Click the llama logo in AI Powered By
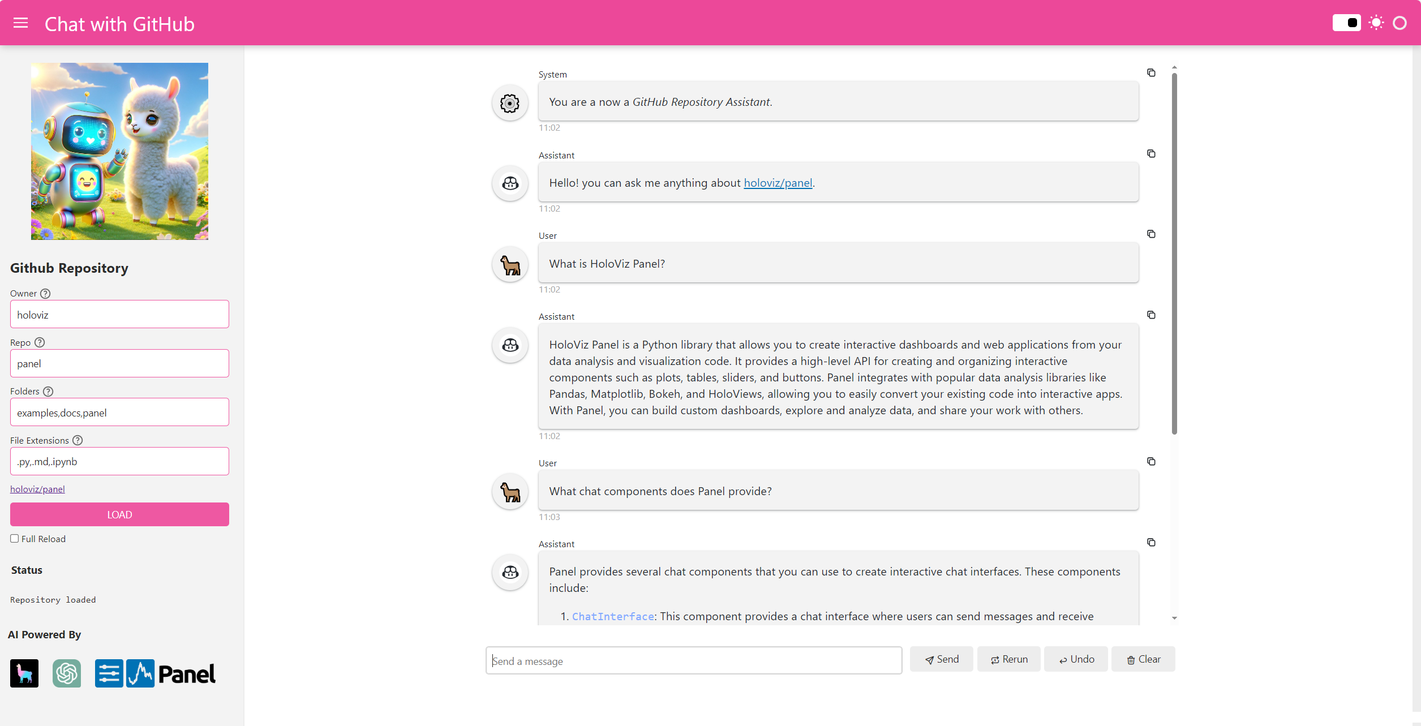This screenshot has height=726, width=1421. click(x=24, y=673)
